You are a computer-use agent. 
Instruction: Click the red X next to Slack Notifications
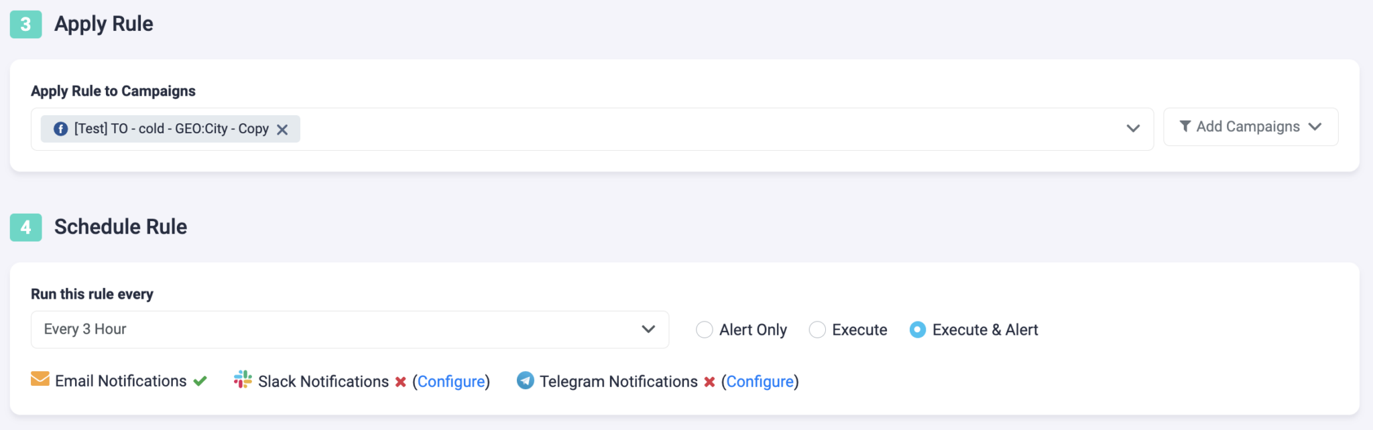pos(400,381)
